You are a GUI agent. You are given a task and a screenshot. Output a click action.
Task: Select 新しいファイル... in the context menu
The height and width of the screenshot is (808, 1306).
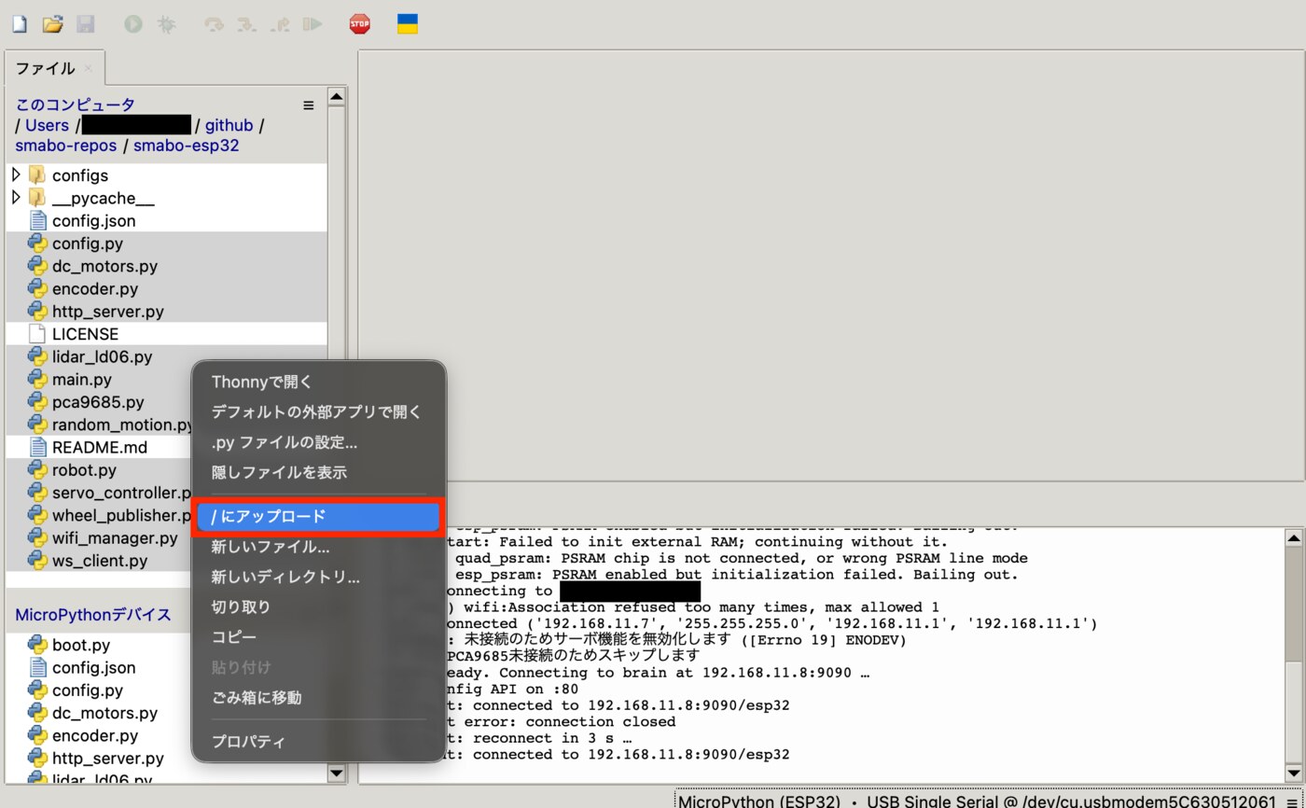click(x=318, y=547)
